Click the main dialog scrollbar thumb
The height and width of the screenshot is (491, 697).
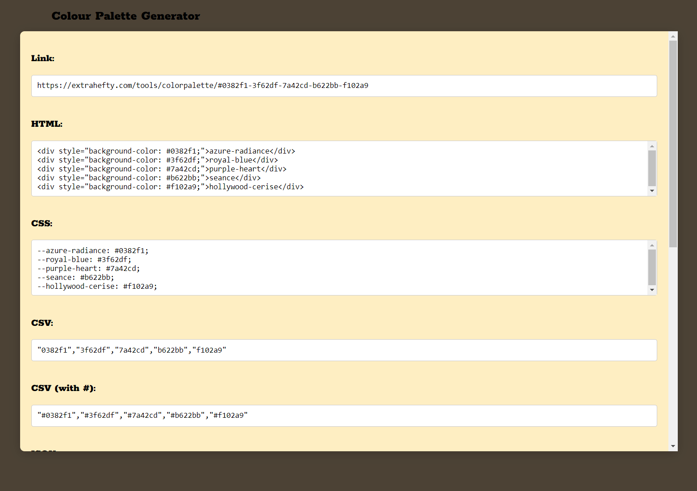pos(673,144)
